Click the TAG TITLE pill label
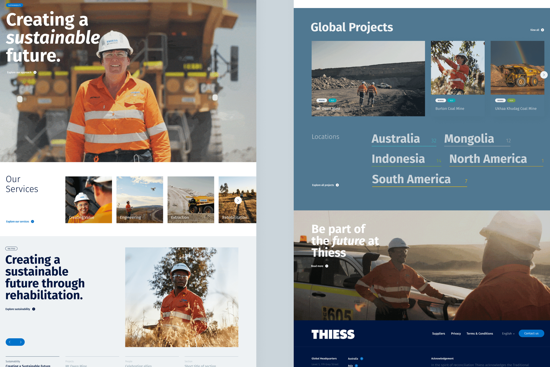Image resolution: width=550 pixels, height=367 pixels. point(11,249)
